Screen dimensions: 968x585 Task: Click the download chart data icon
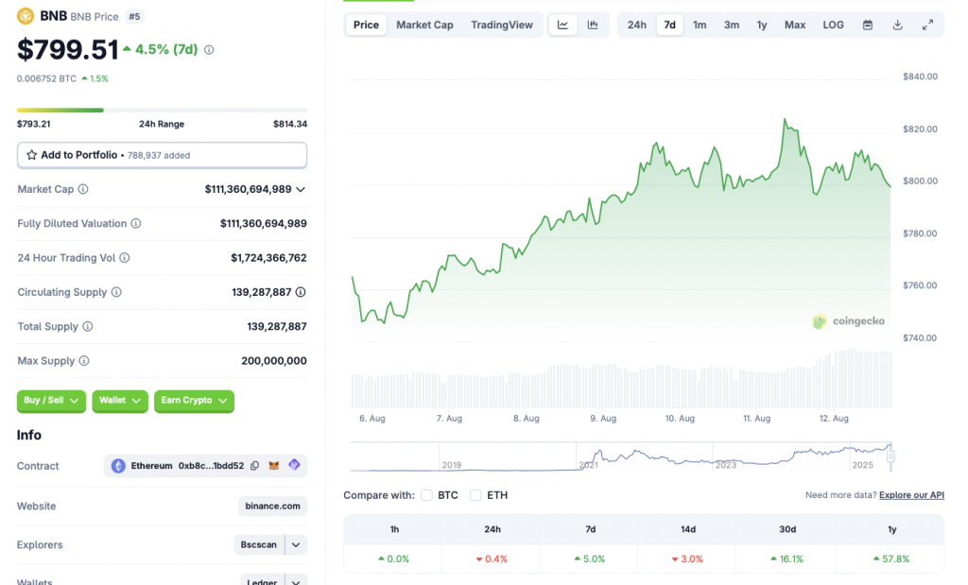coord(898,25)
